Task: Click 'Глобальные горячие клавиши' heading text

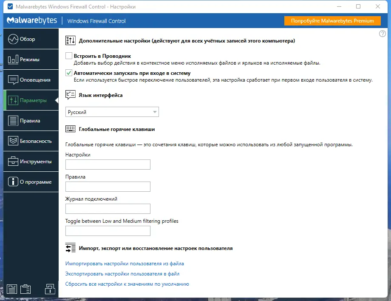Action: coord(117,129)
